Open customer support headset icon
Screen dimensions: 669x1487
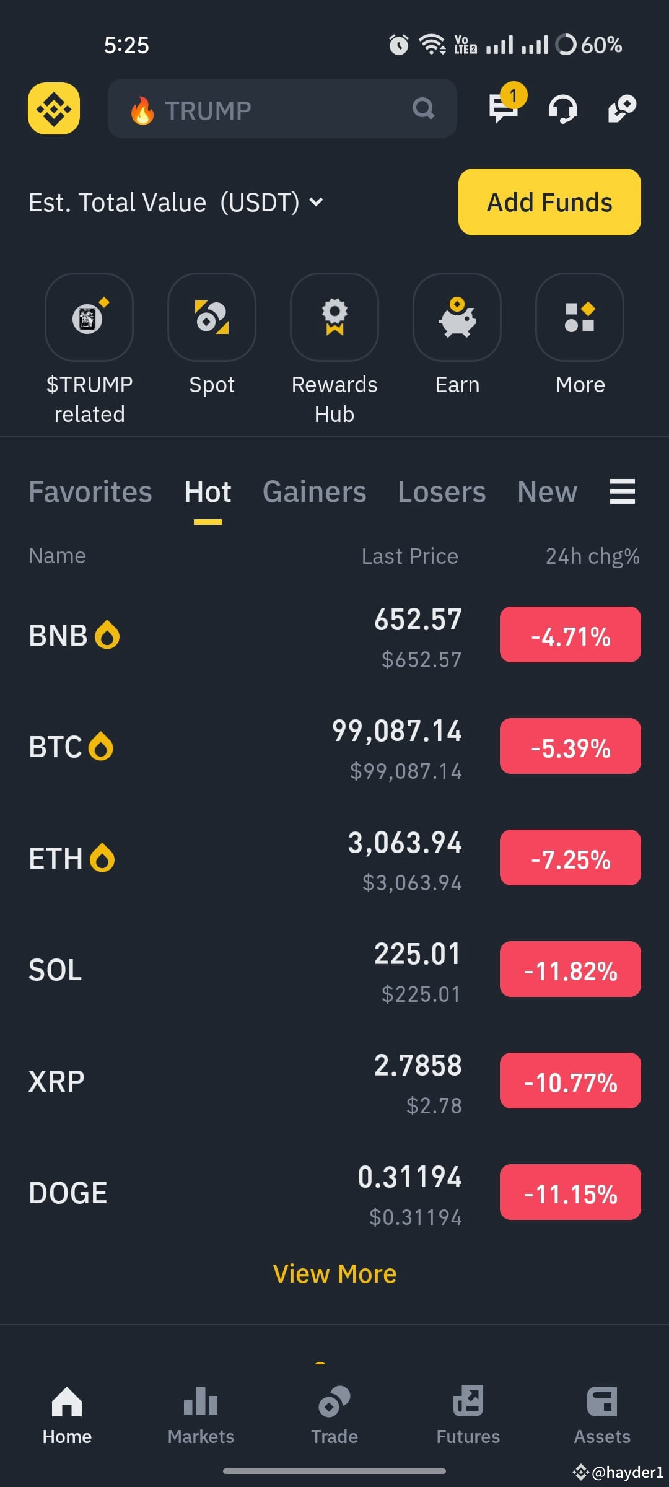click(562, 109)
